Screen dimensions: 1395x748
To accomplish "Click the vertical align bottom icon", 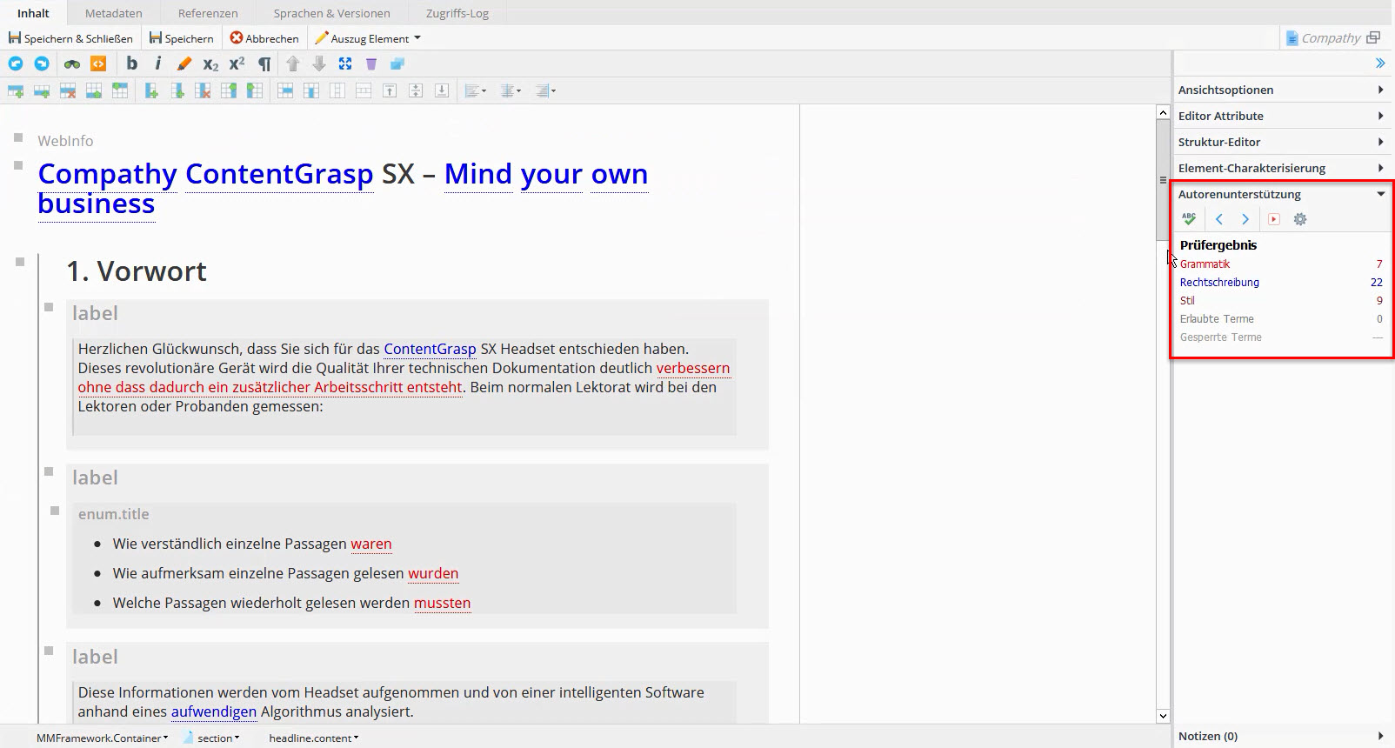I will 442,90.
